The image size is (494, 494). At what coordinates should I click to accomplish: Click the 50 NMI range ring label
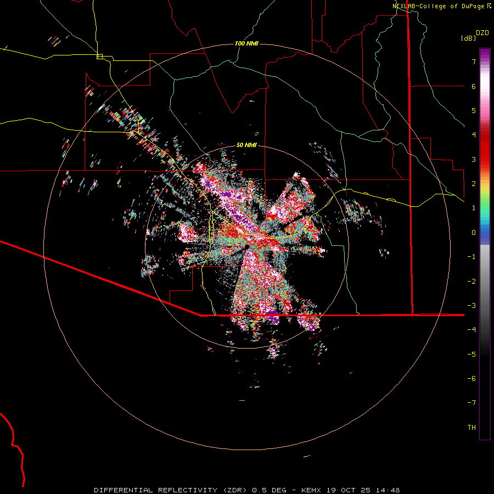(246, 145)
